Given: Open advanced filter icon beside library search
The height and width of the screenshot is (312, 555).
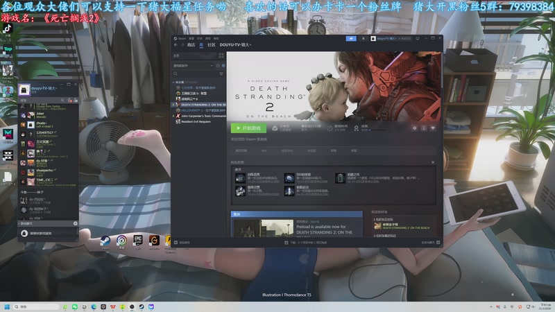Looking at the screenshot, I should pyautogui.click(x=221, y=73).
